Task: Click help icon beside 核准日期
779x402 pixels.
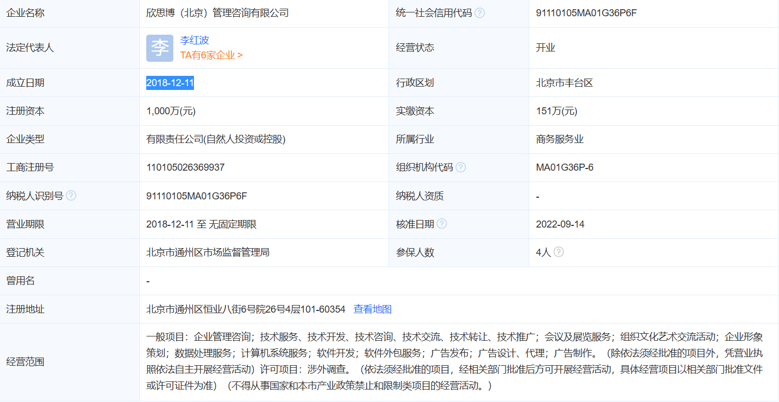Action: 442,224
